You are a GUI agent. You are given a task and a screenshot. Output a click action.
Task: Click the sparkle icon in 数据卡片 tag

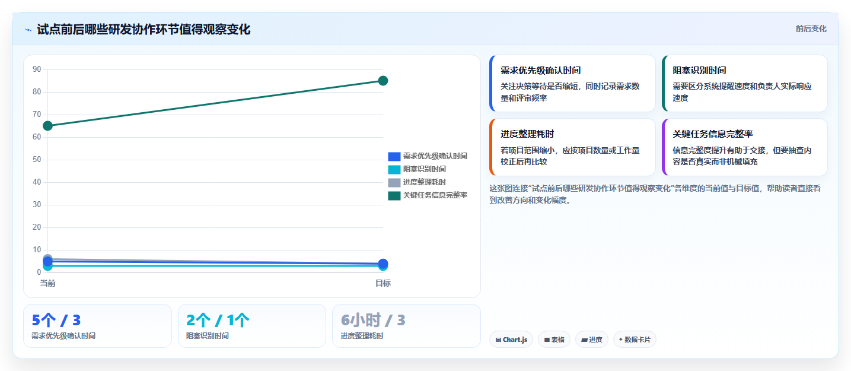point(621,340)
